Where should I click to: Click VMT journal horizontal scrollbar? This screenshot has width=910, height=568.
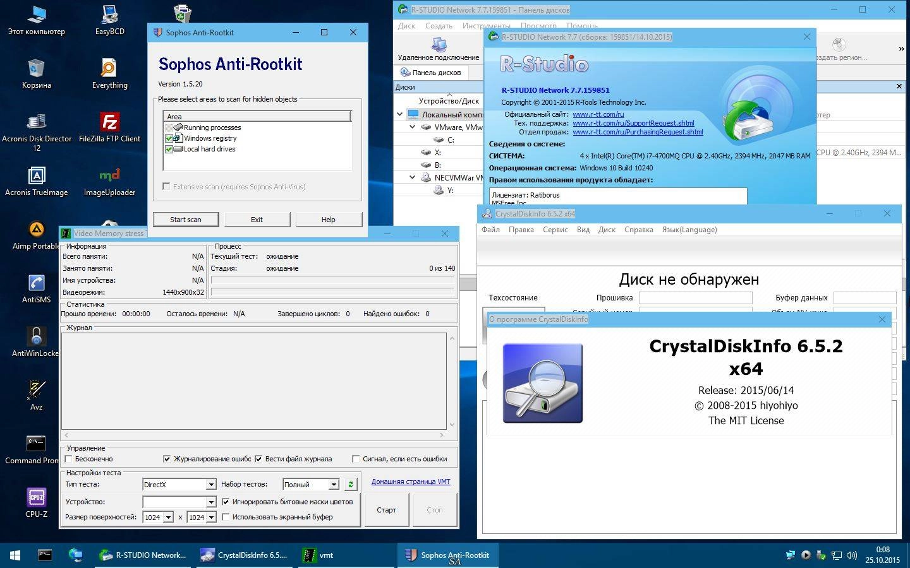(254, 435)
